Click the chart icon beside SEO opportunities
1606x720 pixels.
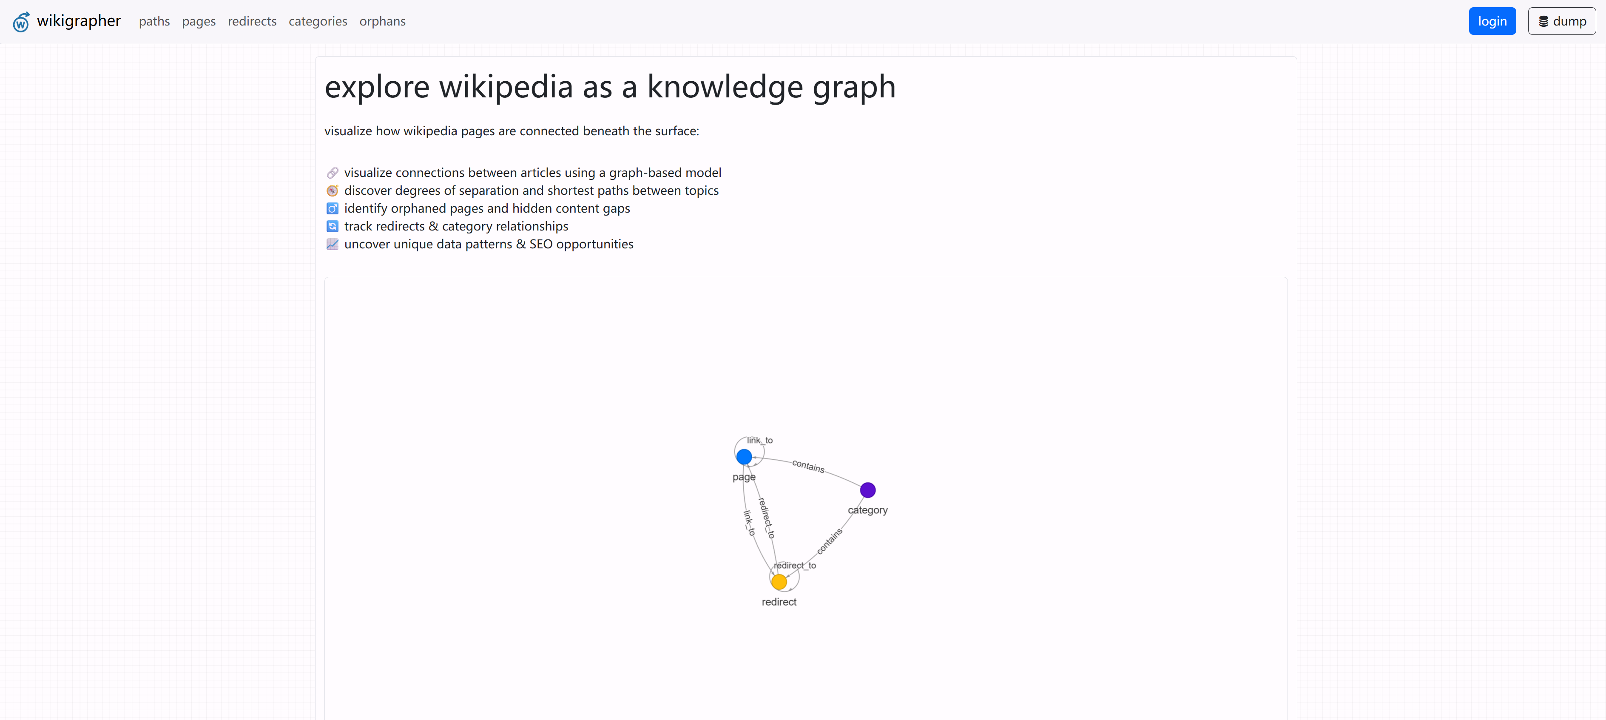click(x=332, y=245)
